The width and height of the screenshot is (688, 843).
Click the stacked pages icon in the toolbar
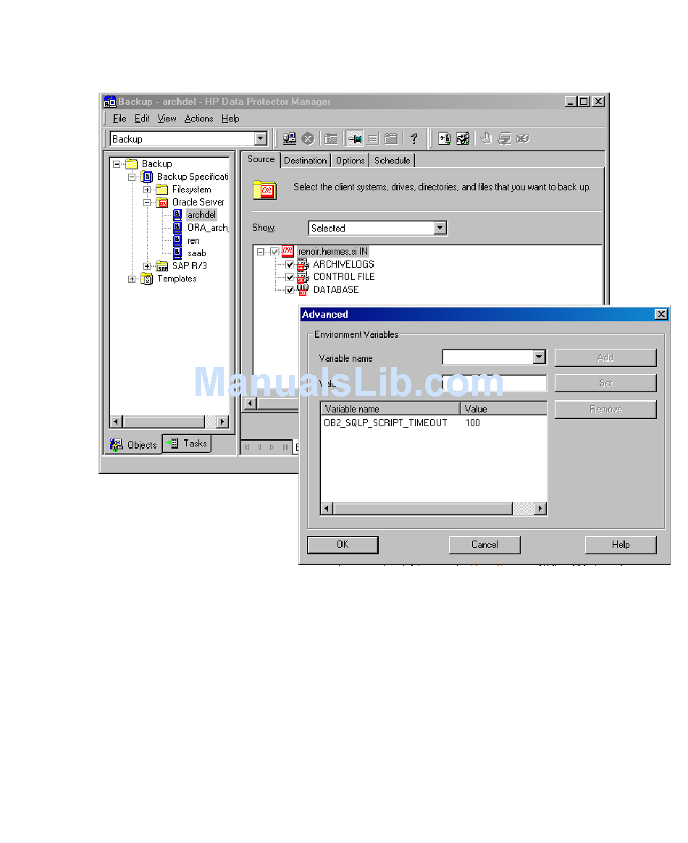coord(504,139)
